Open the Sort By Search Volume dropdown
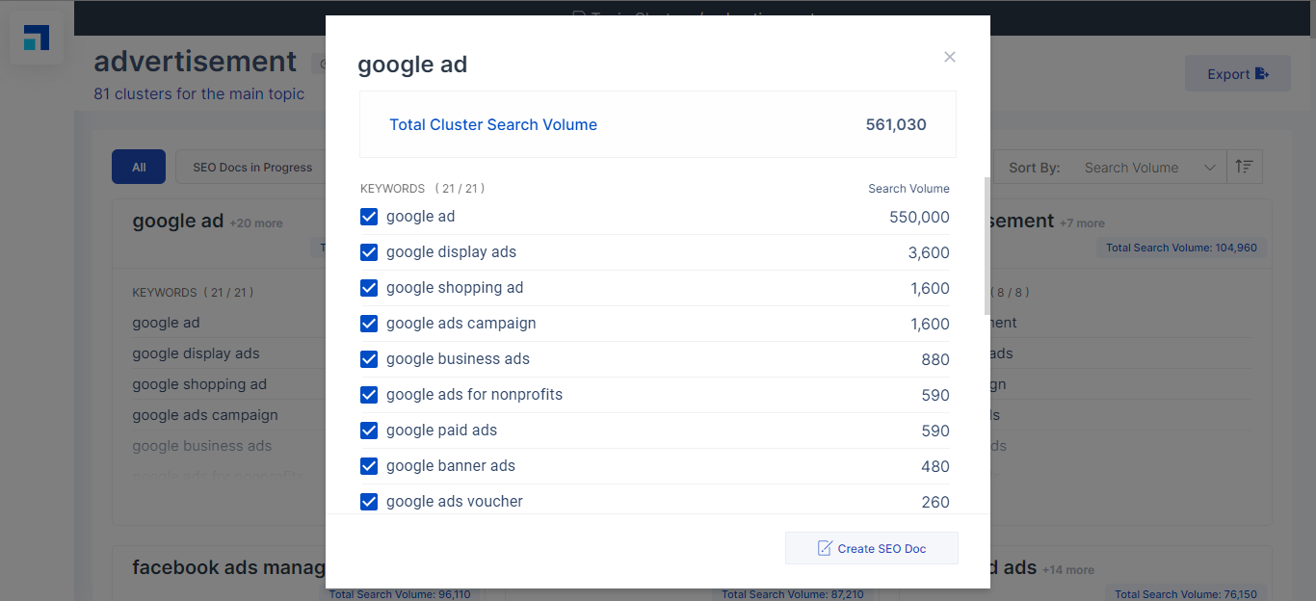Viewport: 1316px width, 601px height. point(1149,168)
